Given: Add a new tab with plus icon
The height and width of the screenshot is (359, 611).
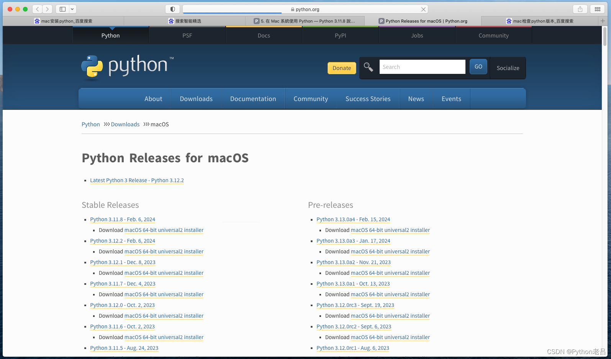Looking at the screenshot, I should tap(603, 21).
